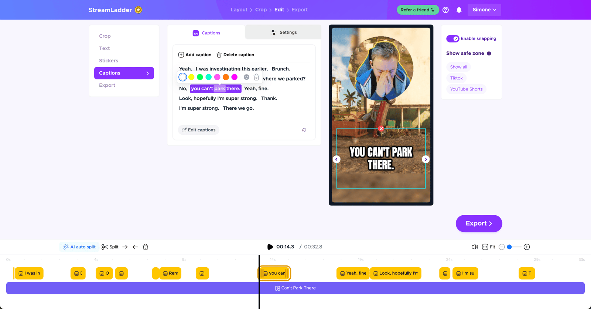Click the safe zone info icon
The height and width of the screenshot is (309, 591).
(489, 54)
